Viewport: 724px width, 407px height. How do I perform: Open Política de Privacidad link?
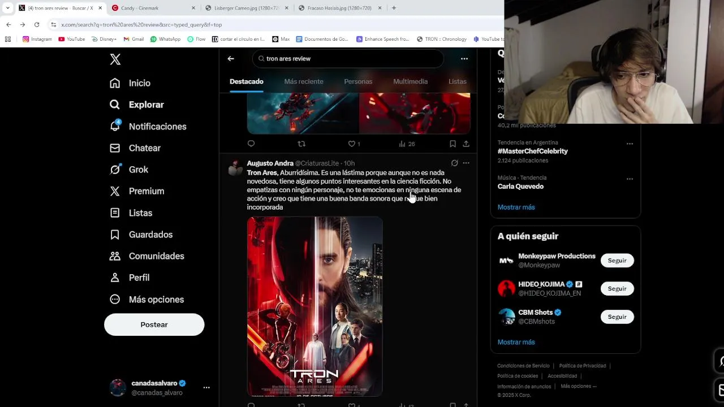pos(583,366)
